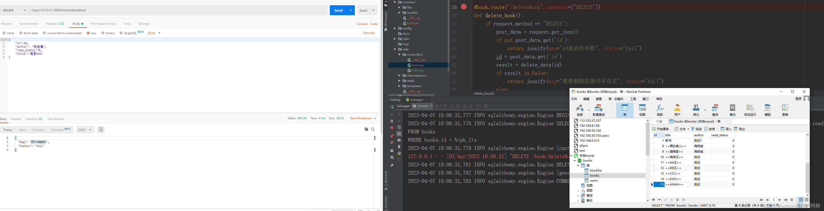Click the 开始事务 button in Navicat
Image resolution: width=824 pixels, height=211 pixels.
click(661, 129)
